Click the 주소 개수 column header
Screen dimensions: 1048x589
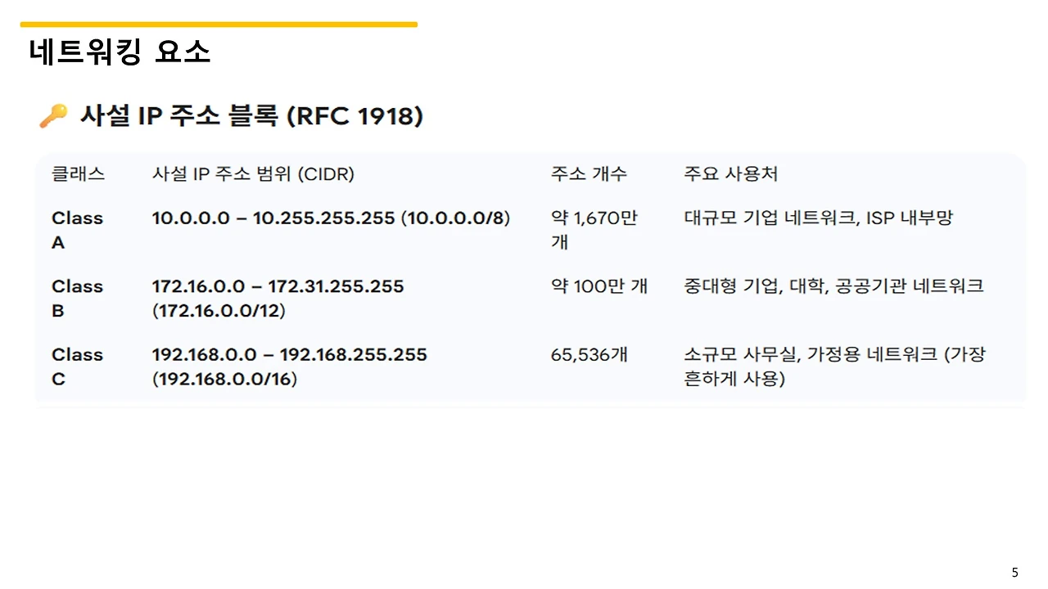589,173
